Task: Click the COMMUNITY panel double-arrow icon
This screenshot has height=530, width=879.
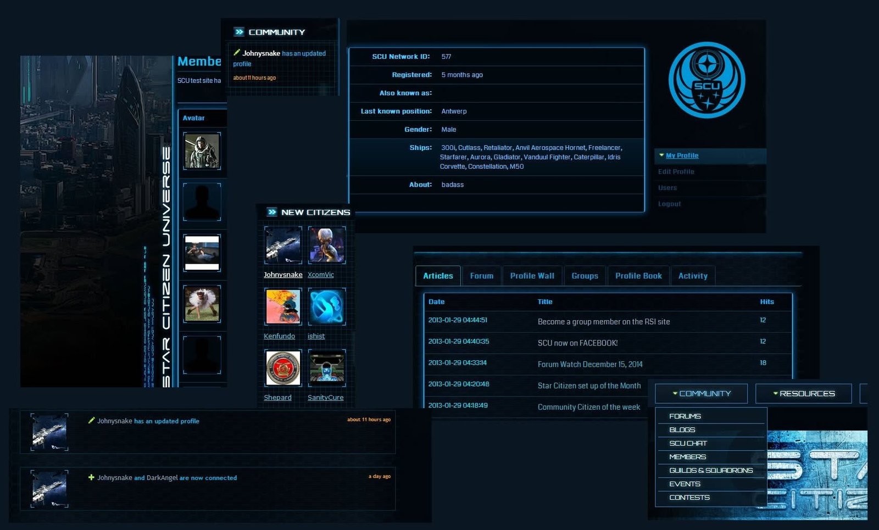Action: coord(239,32)
